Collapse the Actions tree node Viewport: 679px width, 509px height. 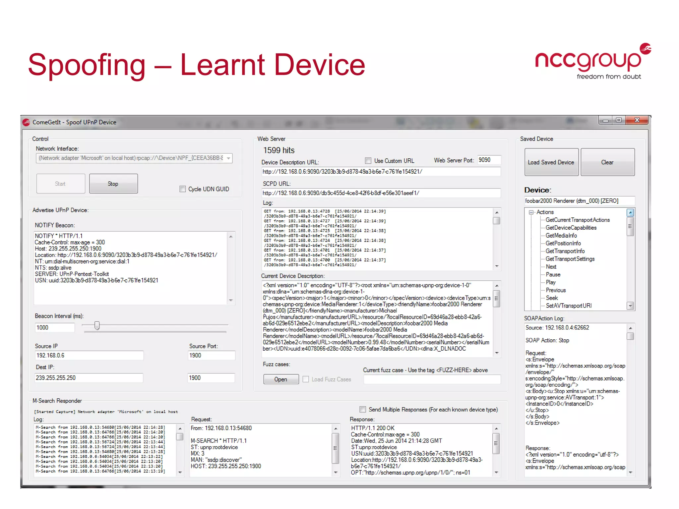tap(531, 212)
